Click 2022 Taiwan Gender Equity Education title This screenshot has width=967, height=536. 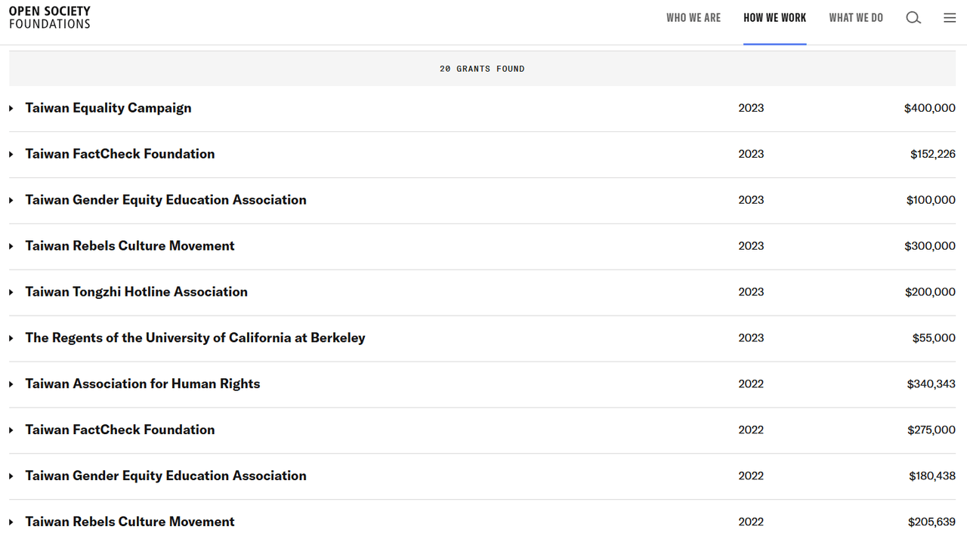click(x=165, y=476)
